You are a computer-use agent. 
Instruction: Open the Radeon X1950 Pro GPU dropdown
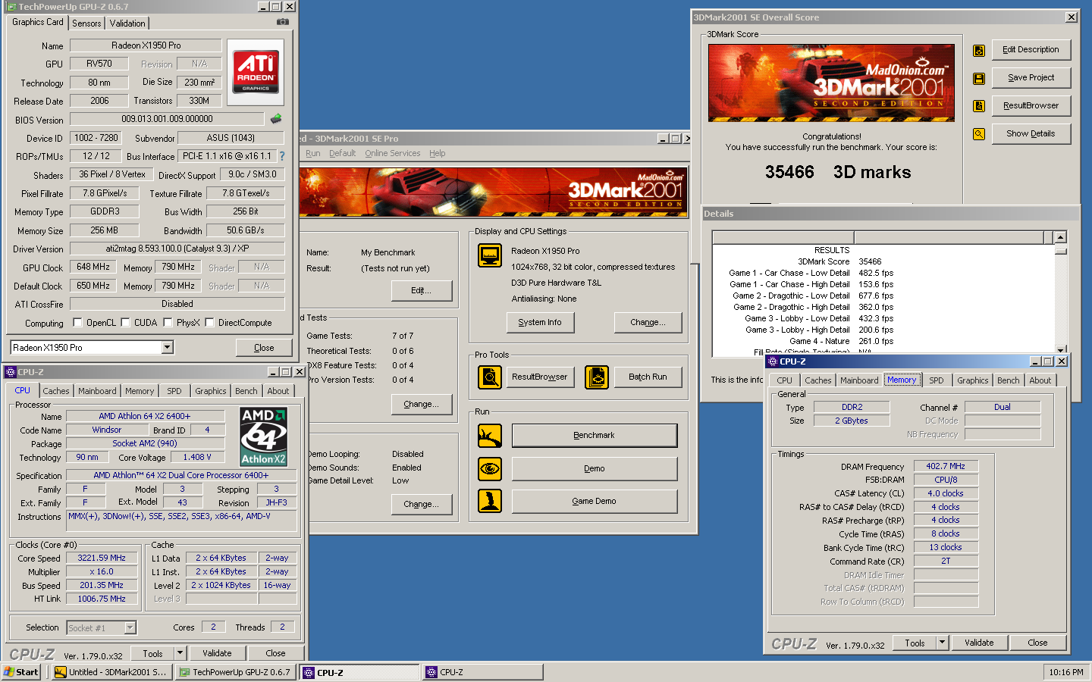pyautogui.click(x=168, y=348)
